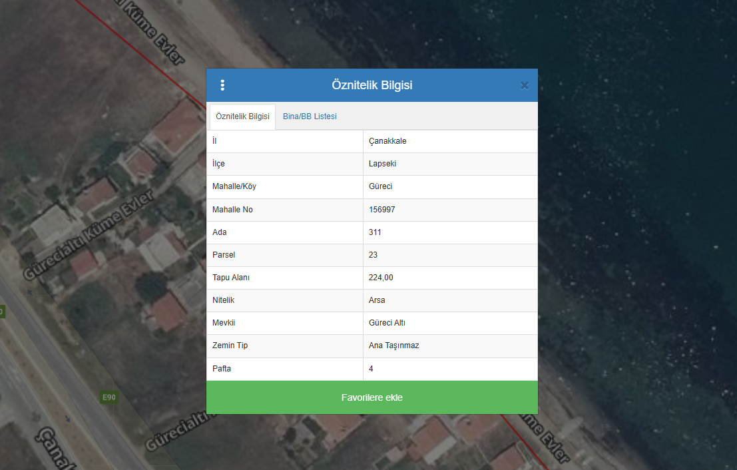Select the Tapu Alanı value 224,00

click(x=381, y=278)
